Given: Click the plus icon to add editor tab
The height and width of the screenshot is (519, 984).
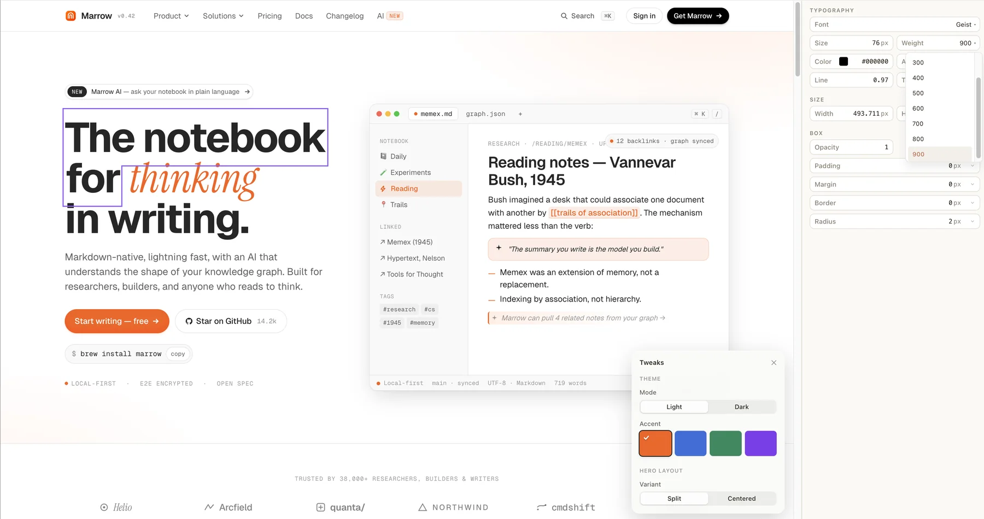Looking at the screenshot, I should click(520, 114).
